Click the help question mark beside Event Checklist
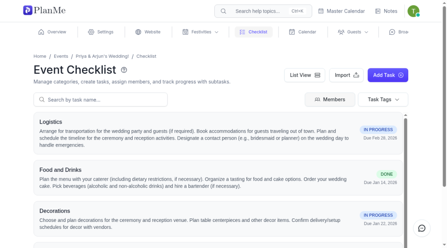447x248 pixels. tap(124, 70)
